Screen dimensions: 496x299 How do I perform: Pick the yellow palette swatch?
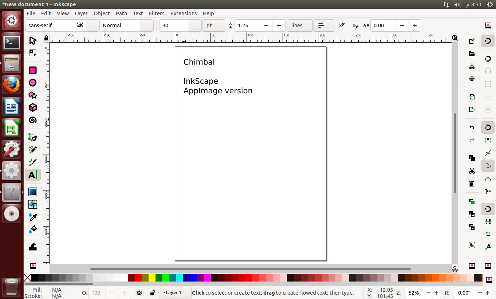click(152, 278)
